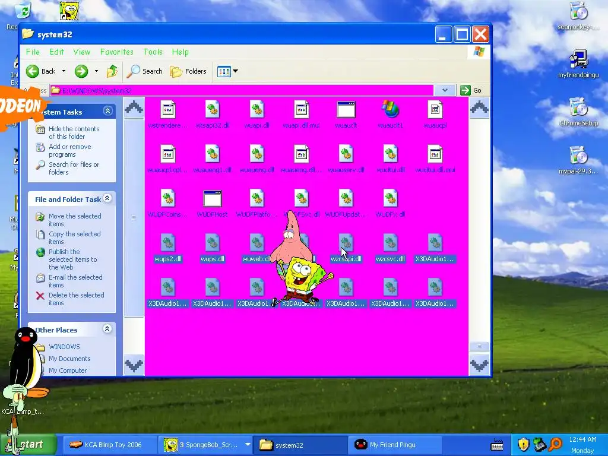
Task: Collapse the Other Places panel
Action: pos(107,329)
